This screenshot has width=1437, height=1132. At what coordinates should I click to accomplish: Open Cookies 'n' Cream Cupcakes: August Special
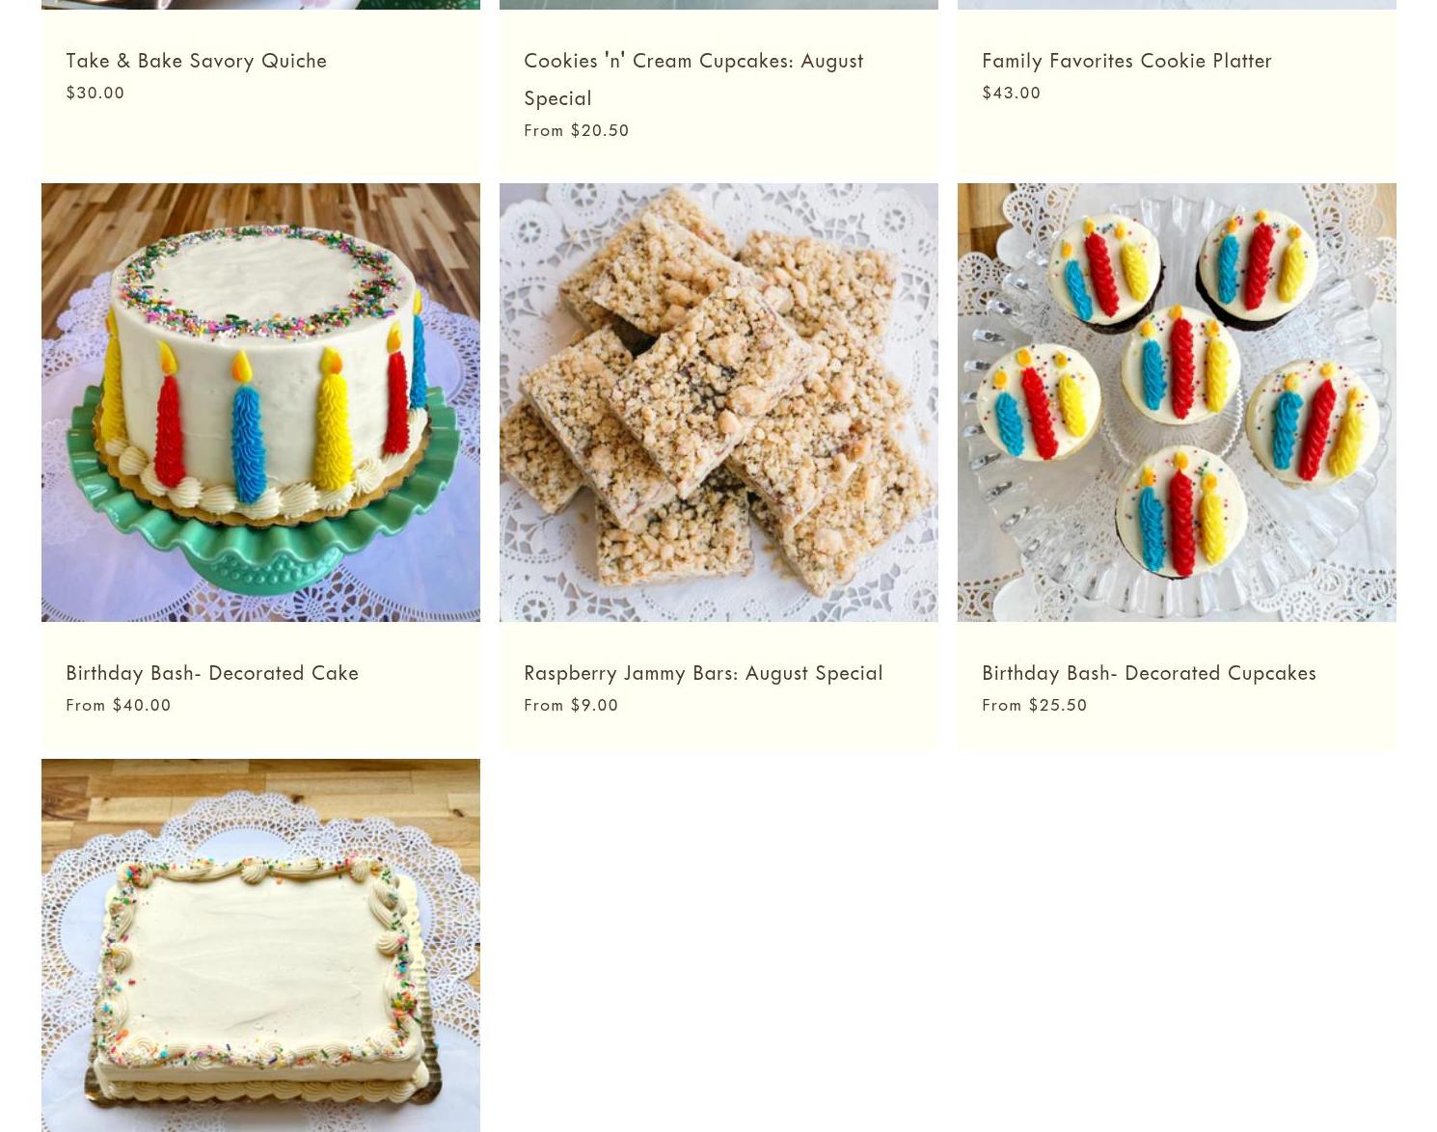tap(693, 78)
